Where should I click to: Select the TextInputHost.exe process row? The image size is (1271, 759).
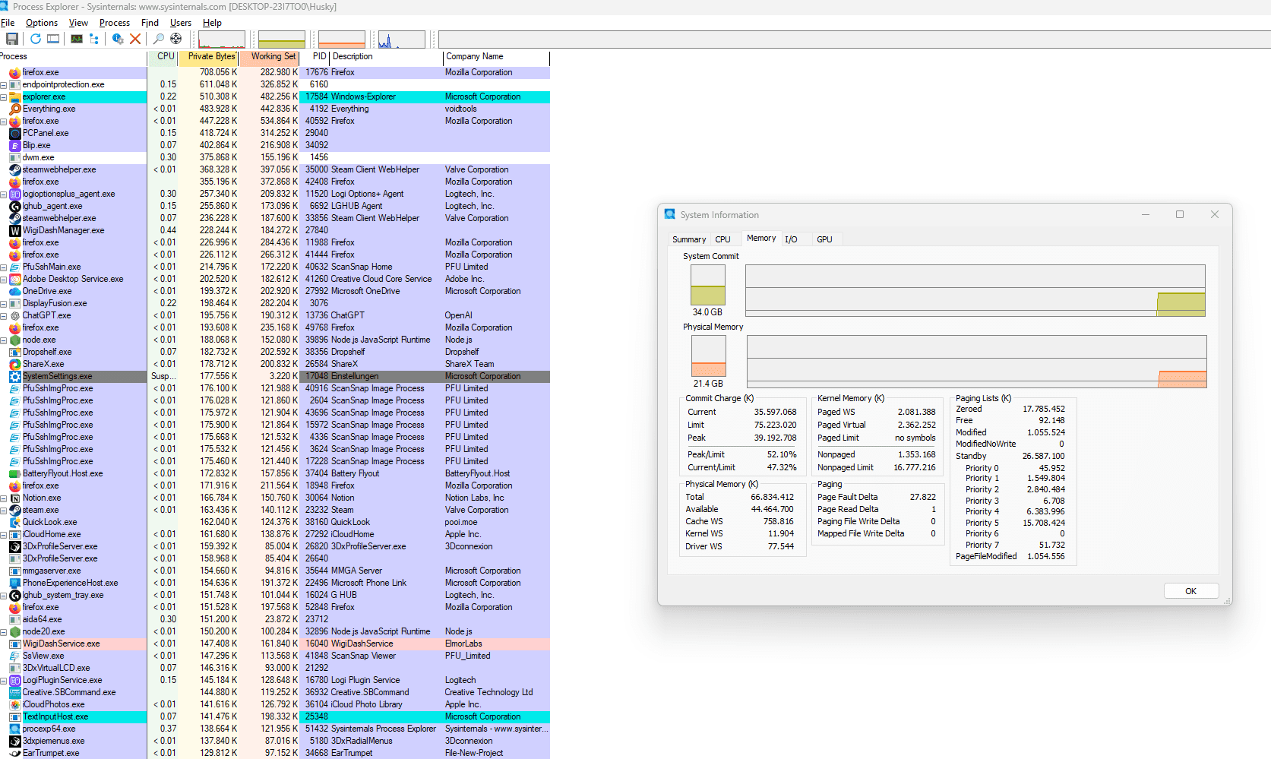pyautogui.click(x=275, y=716)
